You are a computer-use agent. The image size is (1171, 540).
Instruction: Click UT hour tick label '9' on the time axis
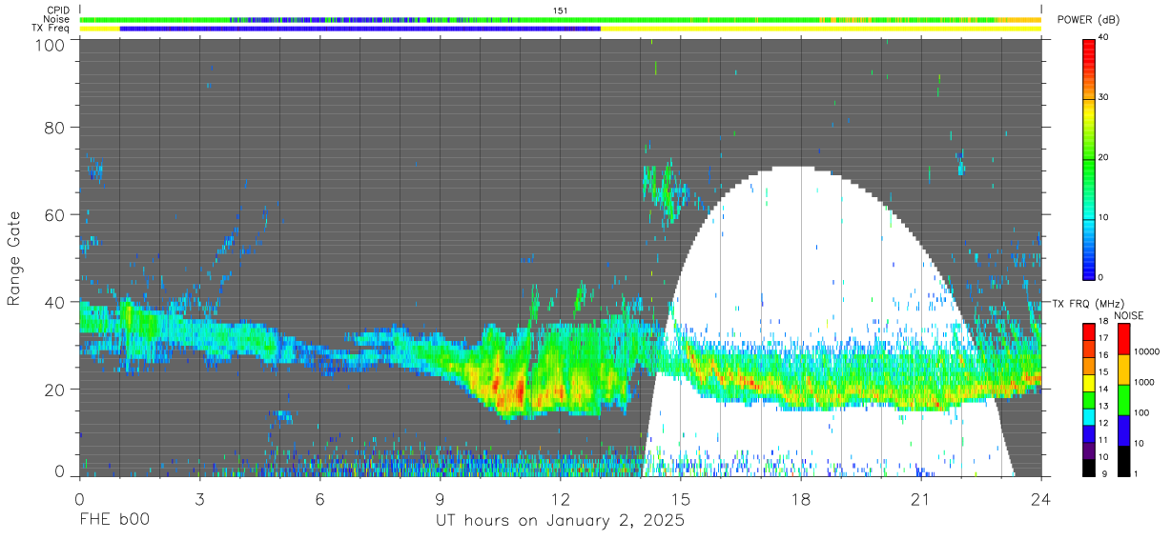[440, 499]
